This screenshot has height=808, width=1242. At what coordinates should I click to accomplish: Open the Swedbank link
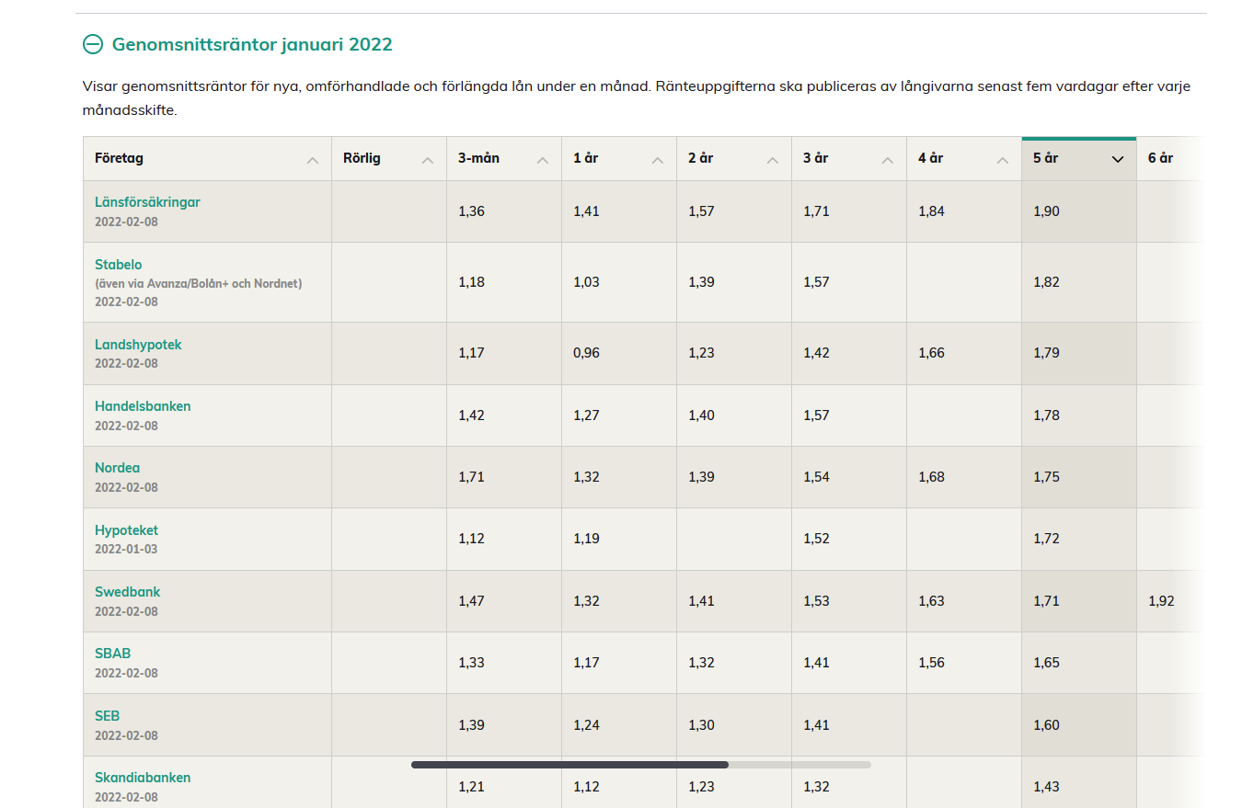click(127, 592)
